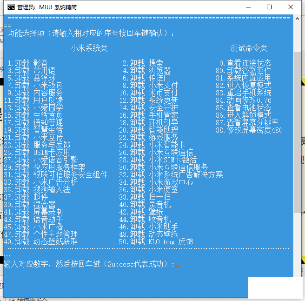Image resolution: width=305 pixels, height=301 pixels.
Task: Click option 25. 卸载 USIM卡应用
Action: 37,152
